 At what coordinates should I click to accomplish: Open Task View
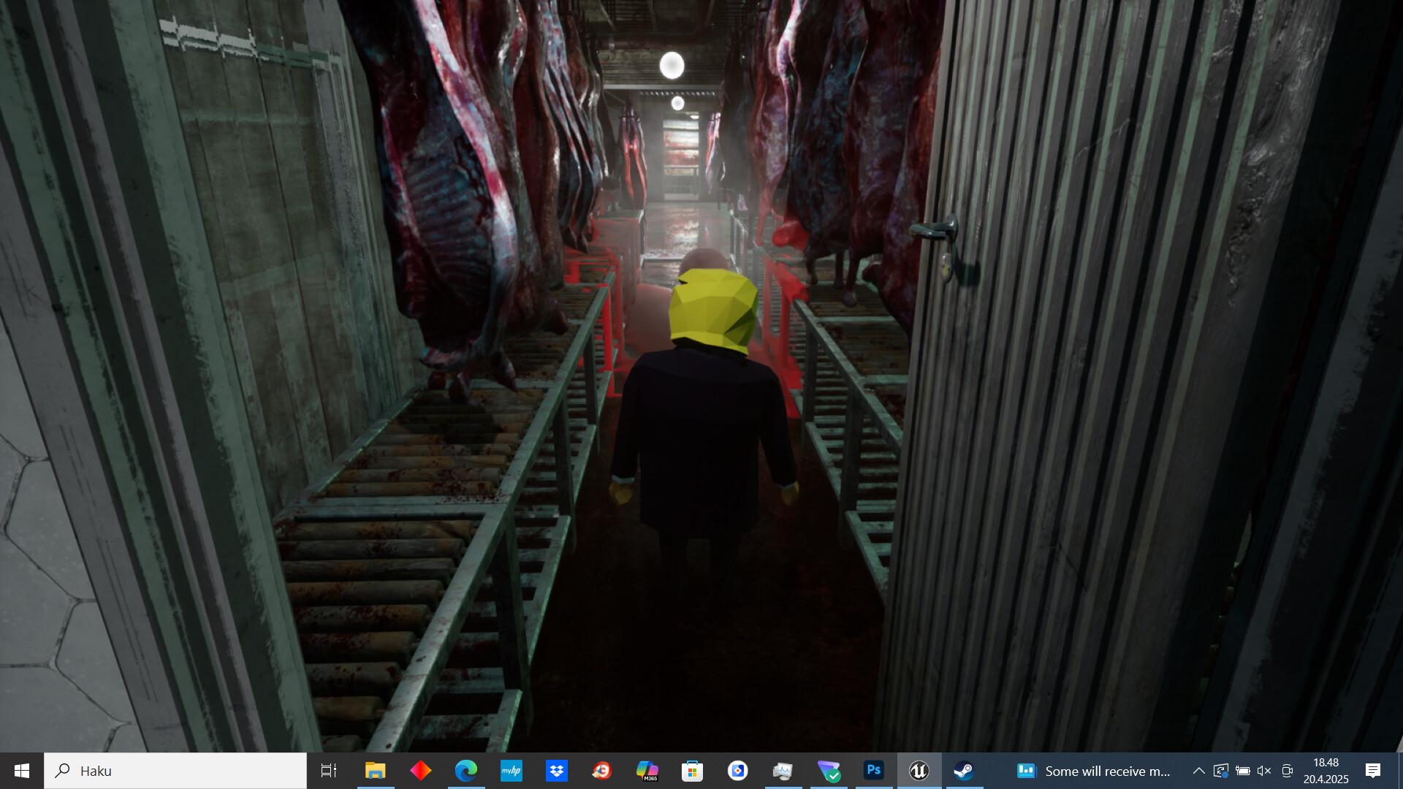[x=329, y=771]
